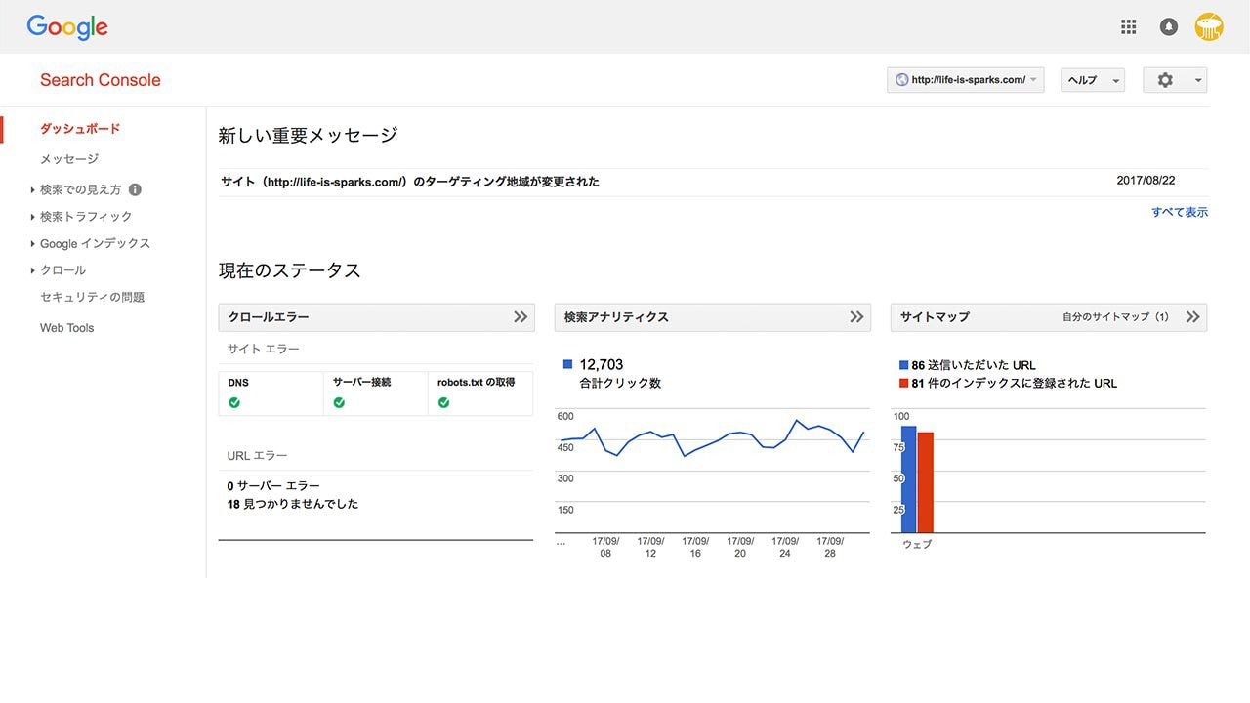Click the サイト エラー label
The height and width of the screenshot is (703, 1250).
click(x=264, y=349)
